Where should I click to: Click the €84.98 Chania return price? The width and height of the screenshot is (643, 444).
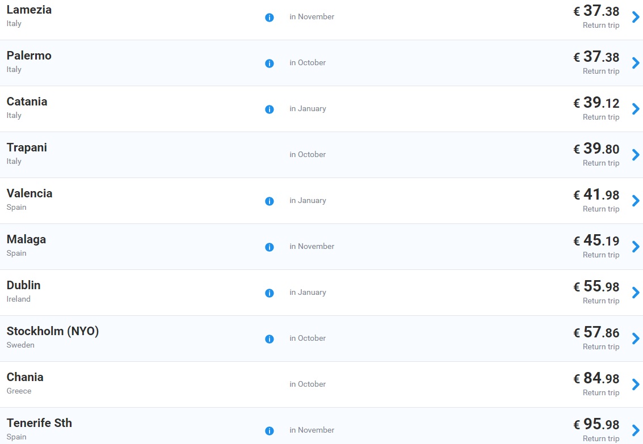[596, 378]
